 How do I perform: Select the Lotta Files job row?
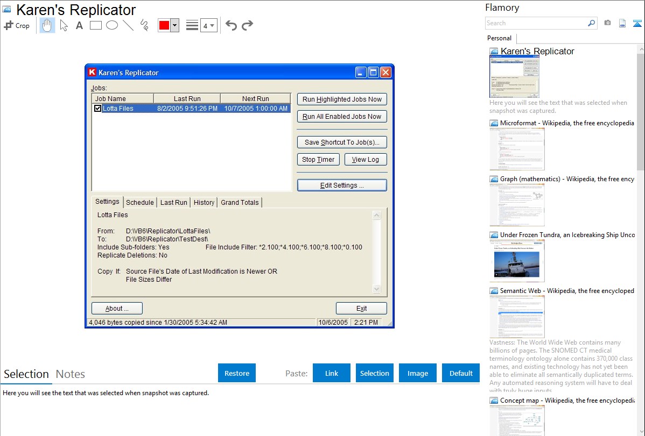[191, 109]
